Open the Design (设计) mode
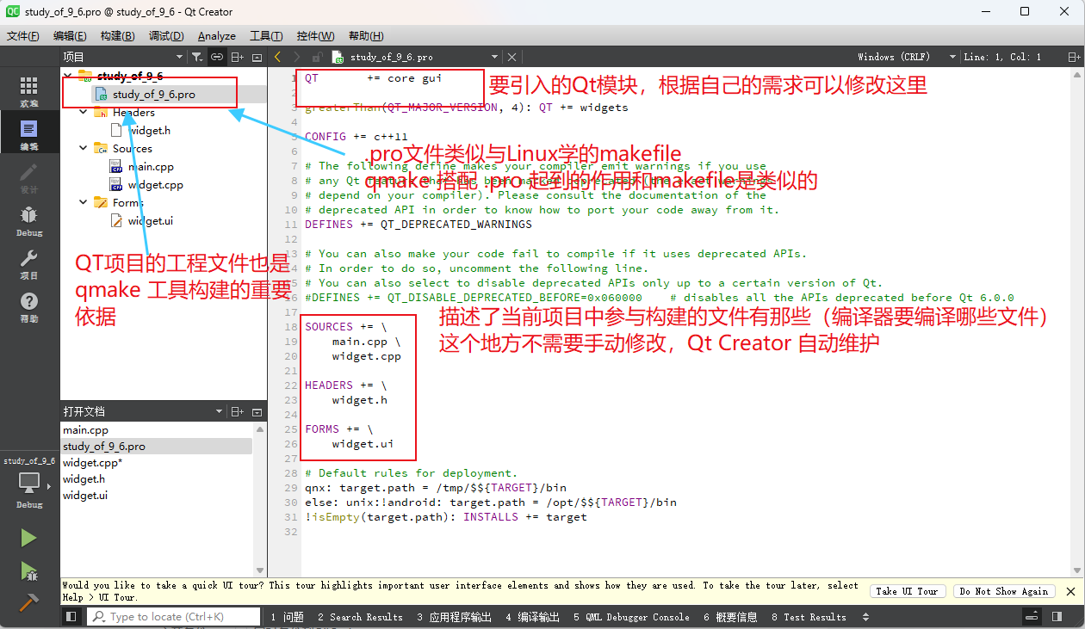Screen dimensions: 1085x629 (28, 178)
